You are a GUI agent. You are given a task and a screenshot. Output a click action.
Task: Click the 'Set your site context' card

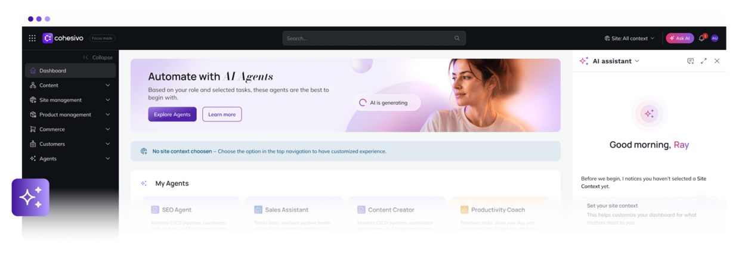pos(649,214)
